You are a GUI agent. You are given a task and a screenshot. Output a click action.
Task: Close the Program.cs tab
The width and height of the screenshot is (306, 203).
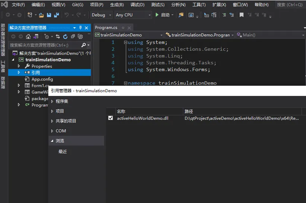click(129, 28)
